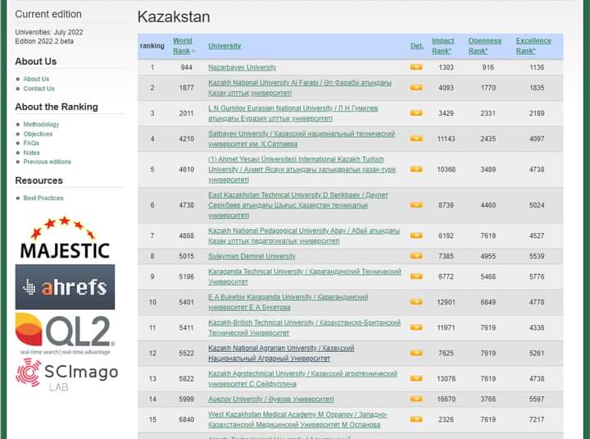Select impact rank value 2326

tap(446, 419)
